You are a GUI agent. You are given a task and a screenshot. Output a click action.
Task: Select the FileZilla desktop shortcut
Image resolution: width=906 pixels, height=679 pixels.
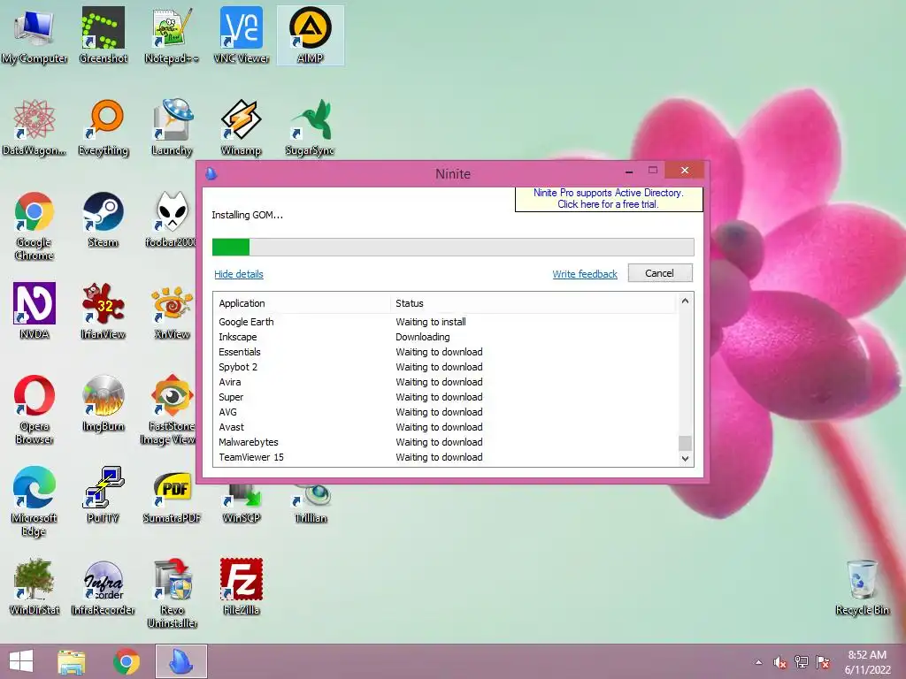(241, 587)
